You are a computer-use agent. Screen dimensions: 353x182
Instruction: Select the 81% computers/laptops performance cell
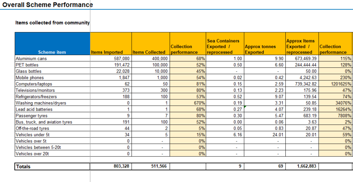[x=188, y=84]
